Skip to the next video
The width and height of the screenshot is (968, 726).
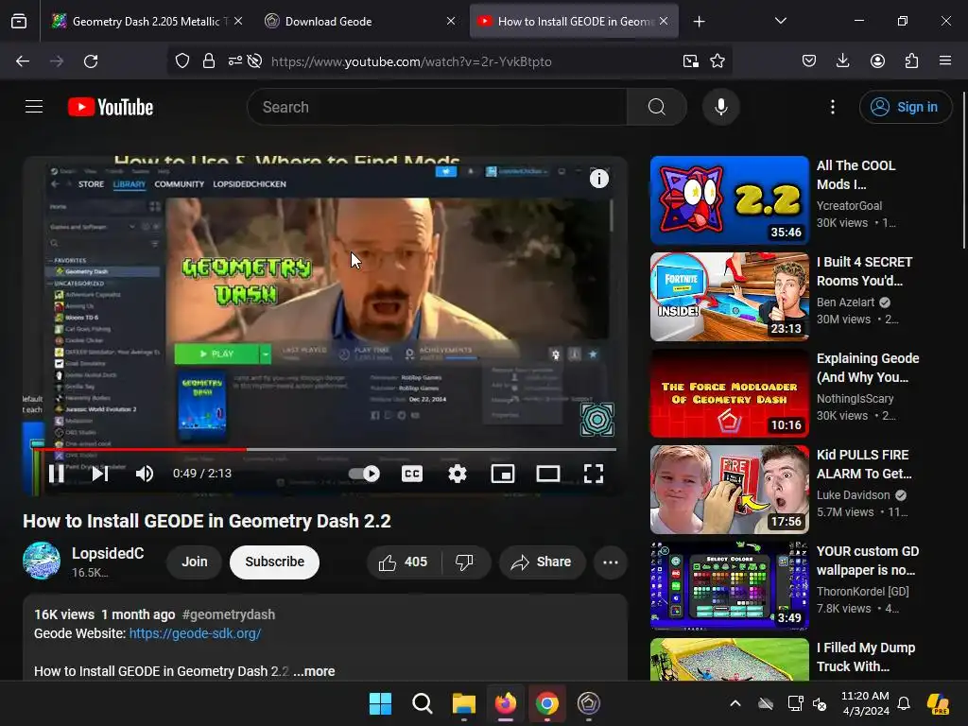point(100,474)
